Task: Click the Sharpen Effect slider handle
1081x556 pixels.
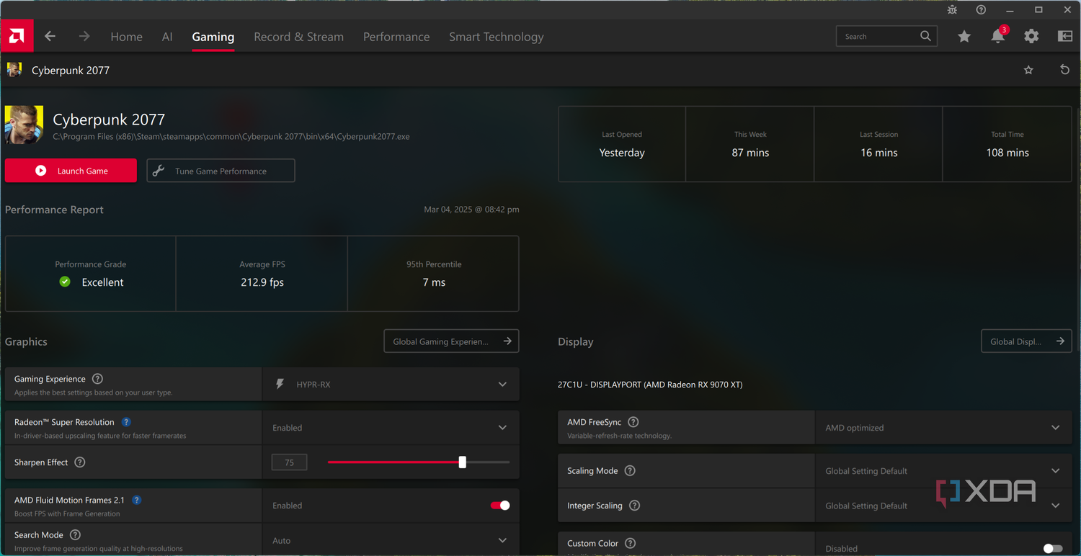Action: (463, 462)
